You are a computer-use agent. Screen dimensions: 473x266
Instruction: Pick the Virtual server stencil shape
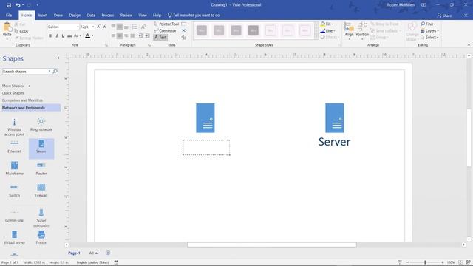[x=14, y=237]
